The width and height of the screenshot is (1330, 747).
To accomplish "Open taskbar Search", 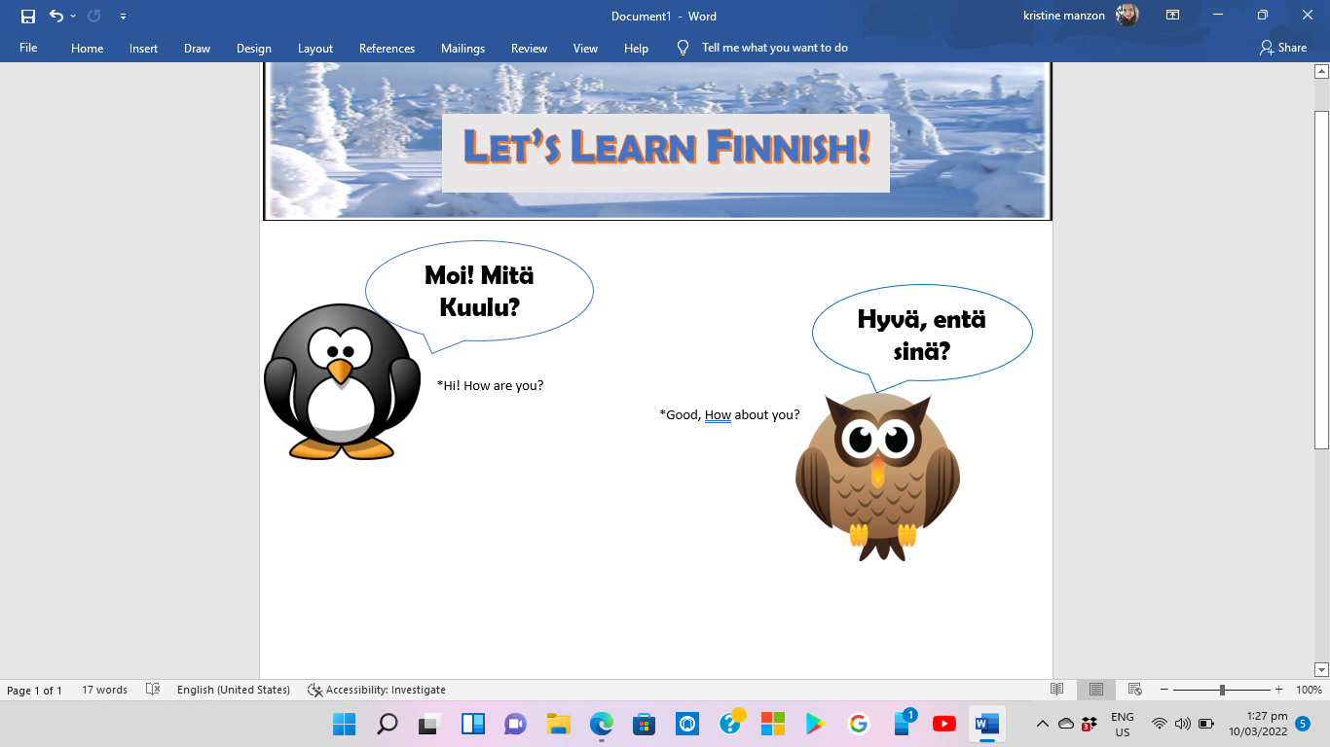I will 388,724.
